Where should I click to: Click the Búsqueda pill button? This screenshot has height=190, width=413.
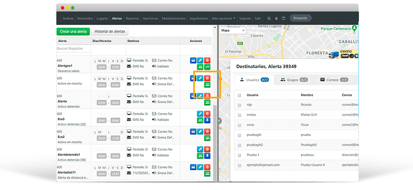click(x=301, y=18)
